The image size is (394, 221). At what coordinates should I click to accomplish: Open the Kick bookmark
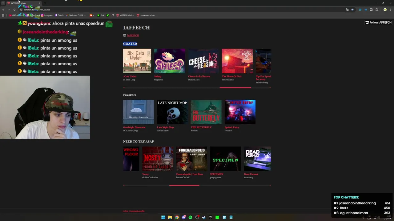(x=101, y=15)
